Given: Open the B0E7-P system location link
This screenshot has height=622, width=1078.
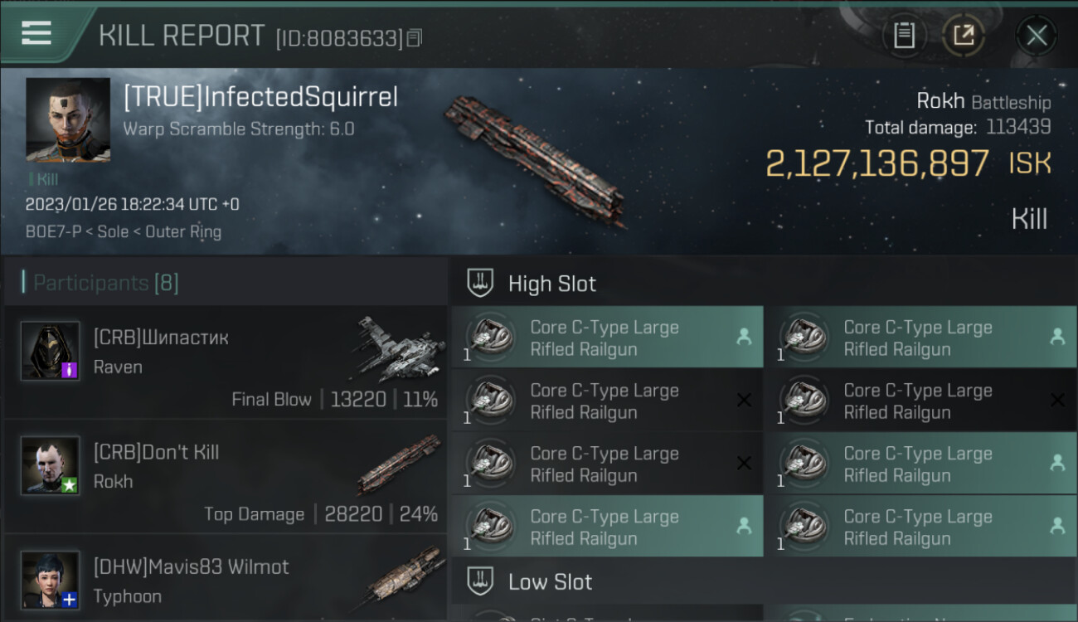Looking at the screenshot, I should (x=53, y=231).
